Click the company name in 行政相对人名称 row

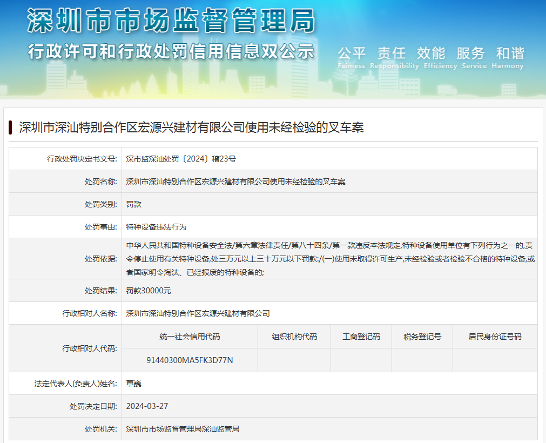pos(198,313)
